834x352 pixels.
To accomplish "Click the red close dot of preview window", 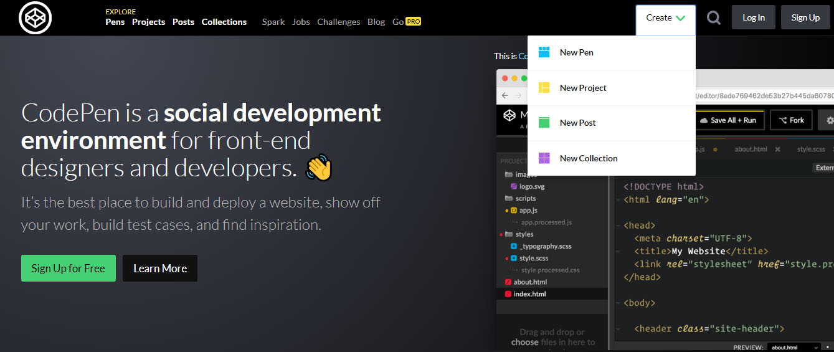I will pos(505,78).
